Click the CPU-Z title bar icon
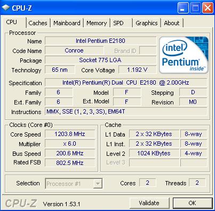 tap(5, 7)
